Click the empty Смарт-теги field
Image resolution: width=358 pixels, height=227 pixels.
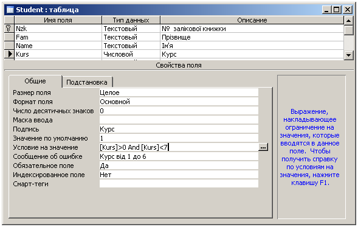pos(179,184)
